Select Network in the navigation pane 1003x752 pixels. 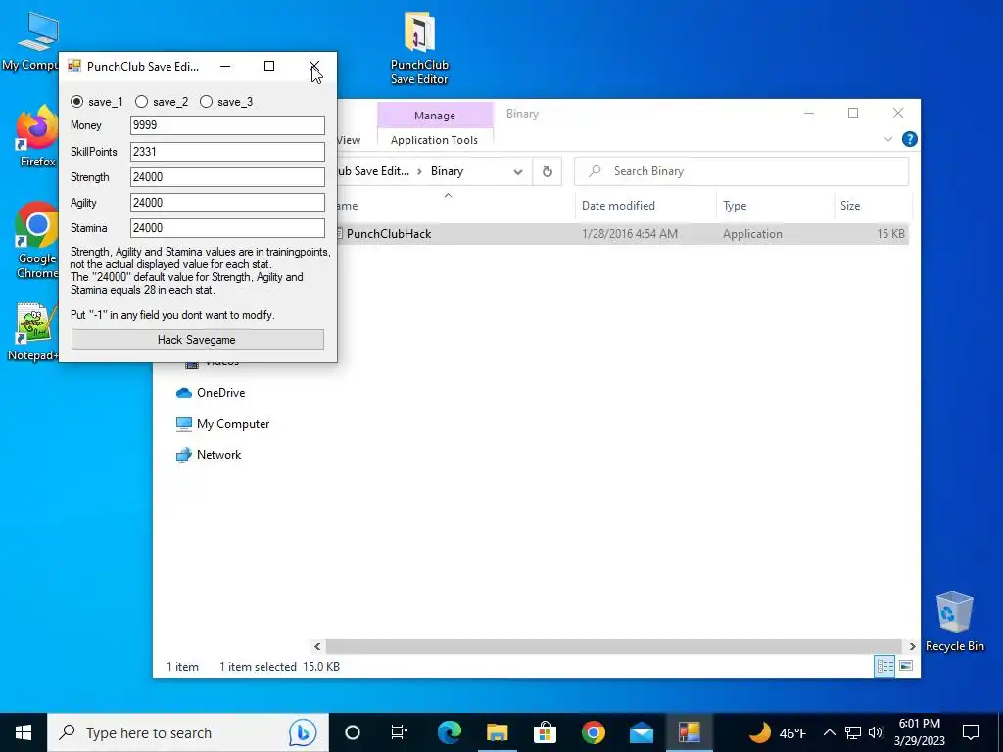tap(210, 455)
